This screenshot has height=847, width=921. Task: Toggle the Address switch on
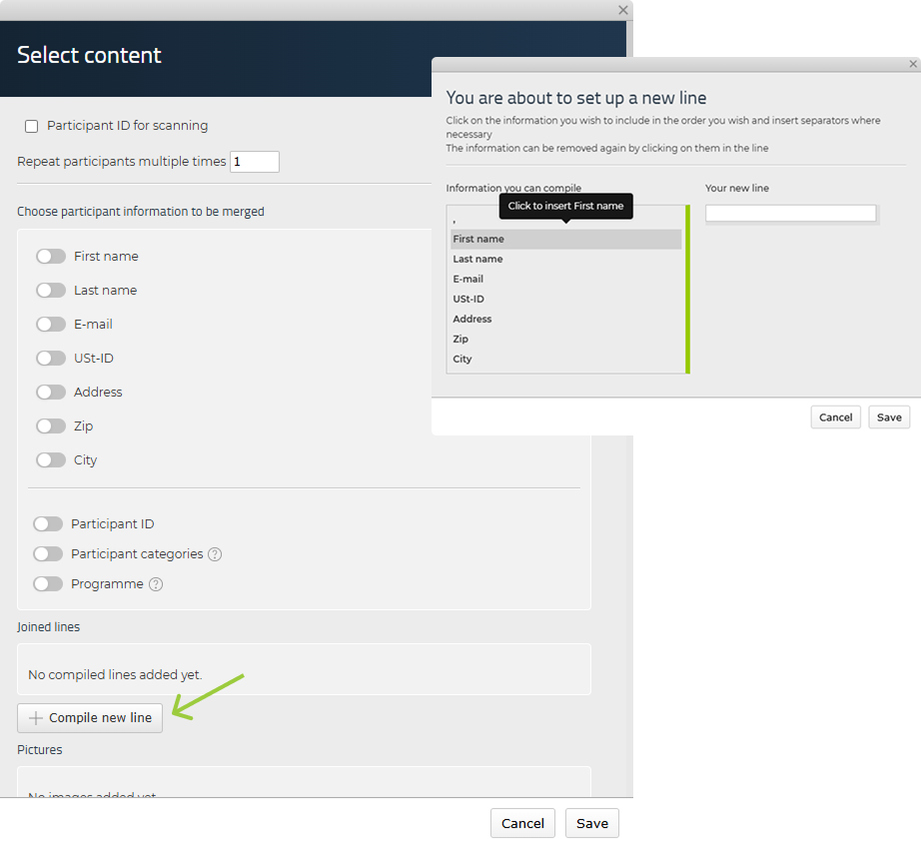pyautogui.click(x=51, y=393)
